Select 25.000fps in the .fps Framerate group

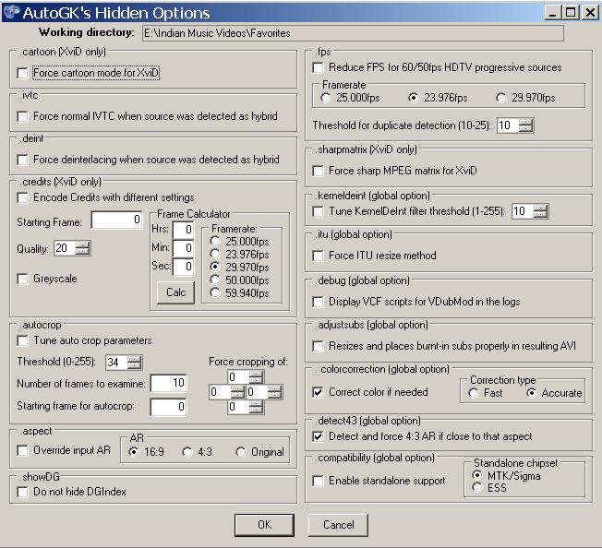point(326,98)
